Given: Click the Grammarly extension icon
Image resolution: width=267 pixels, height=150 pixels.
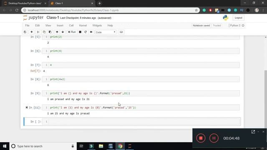Looking at the screenshot, I should click(x=204, y=10).
